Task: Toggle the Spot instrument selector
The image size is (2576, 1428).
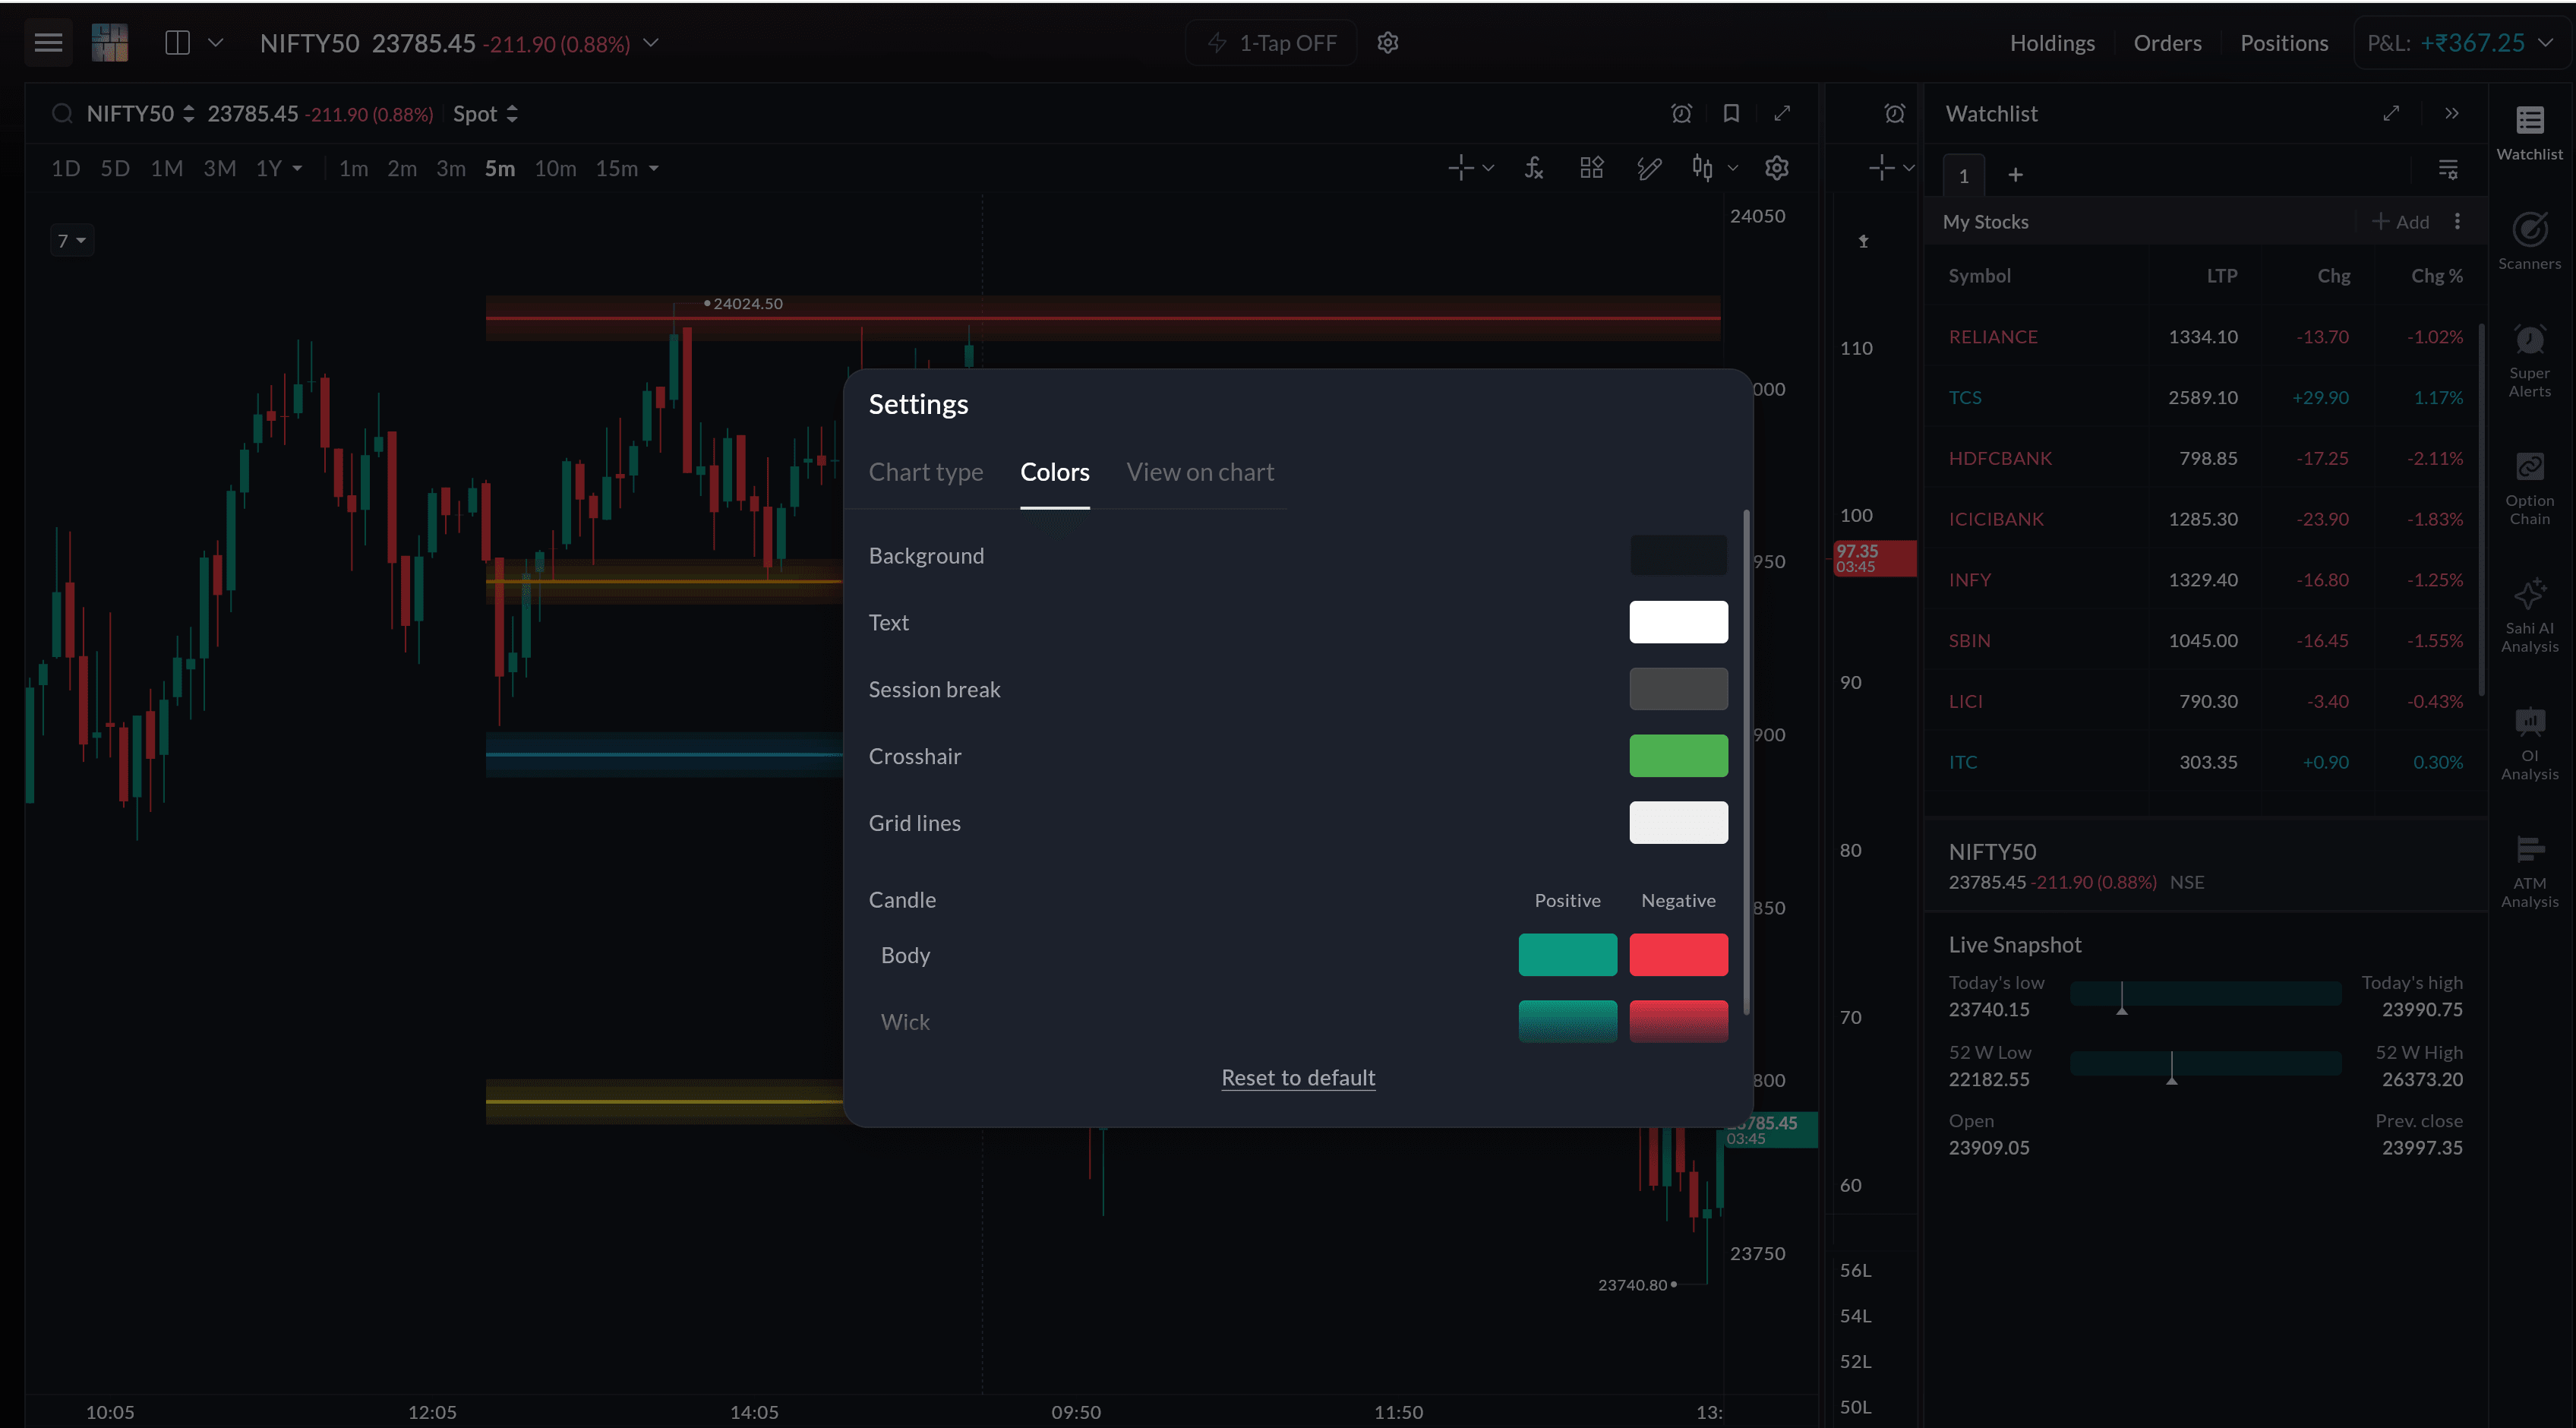Action: pos(485,114)
